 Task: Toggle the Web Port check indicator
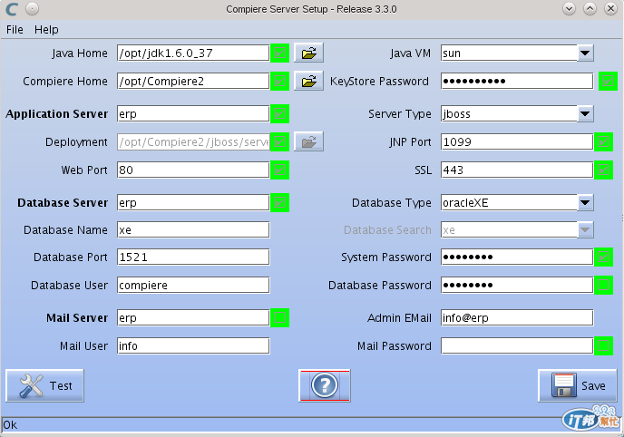pyautogui.click(x=279, y=170)
